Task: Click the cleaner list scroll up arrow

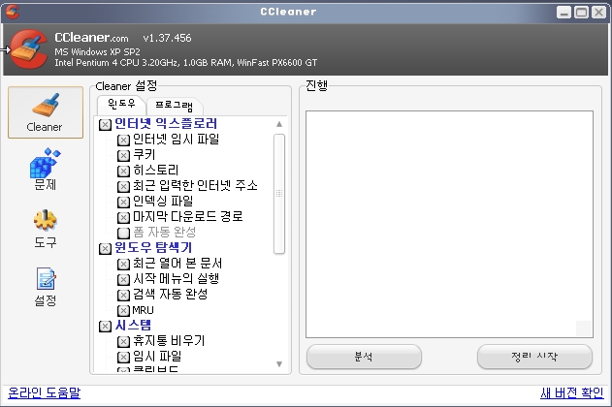Action: [279, 124]
